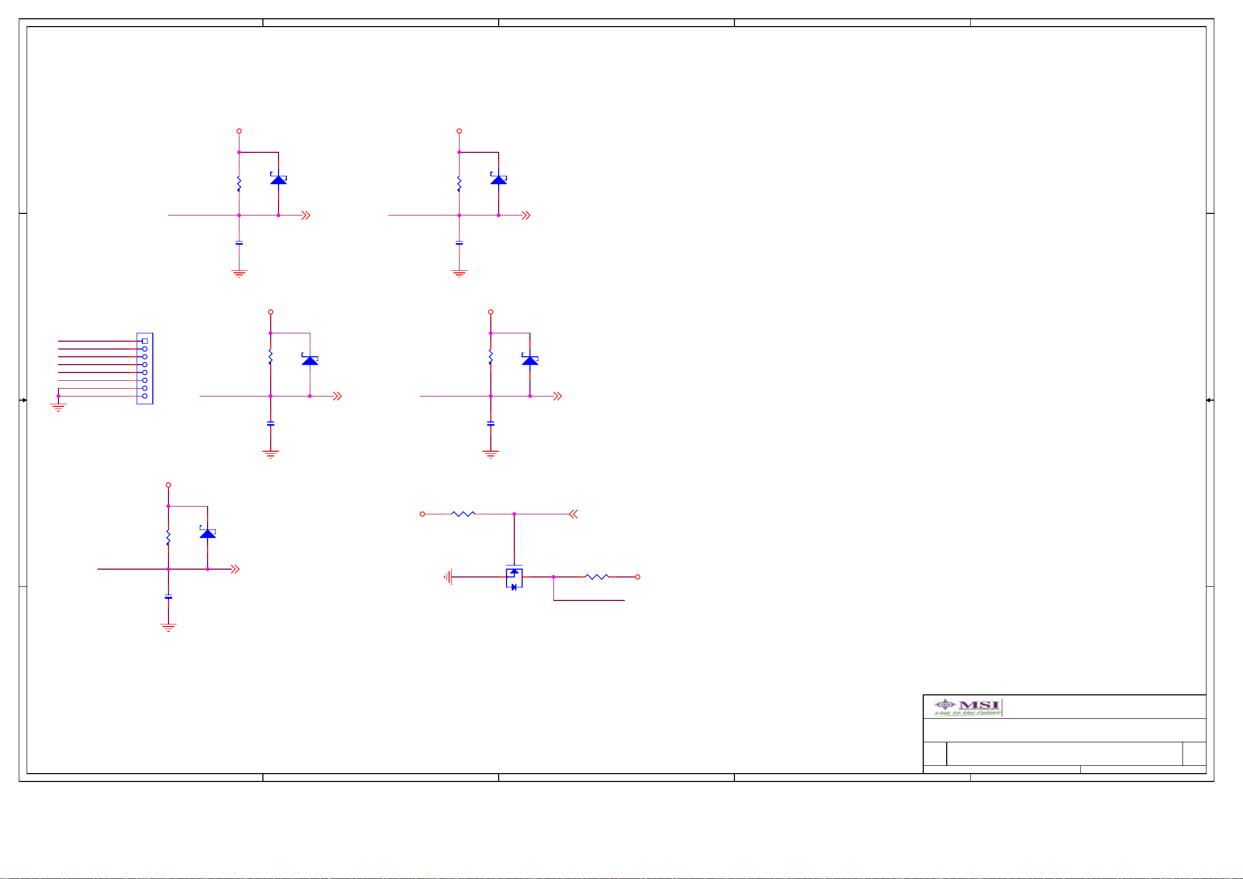Select the MOSFET transistor symbol
Screen dimensions: 1243x879
[514, 577]
